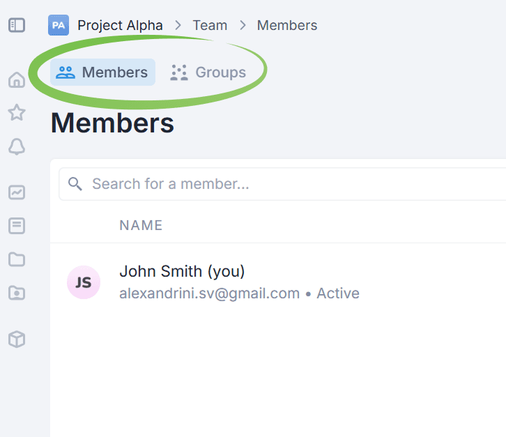Screen dimensions: 506x437
Task: Open the bell notifications icon
Action: click(x=17, y=146)
